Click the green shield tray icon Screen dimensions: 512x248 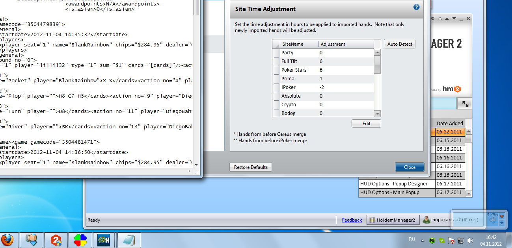click(x=442, y=240)
